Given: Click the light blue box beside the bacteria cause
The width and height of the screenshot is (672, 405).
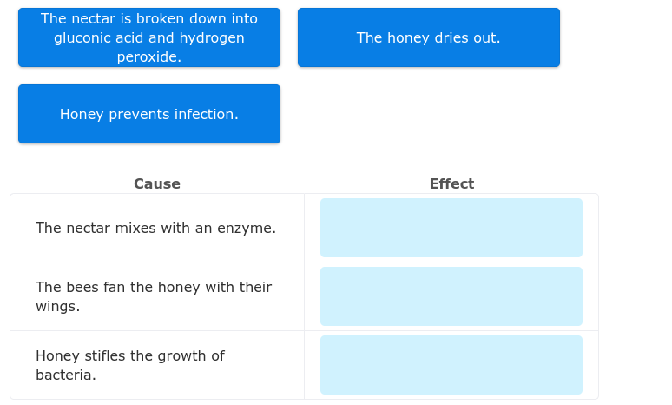Looking at the screenshot, I should tap(451, 365).
